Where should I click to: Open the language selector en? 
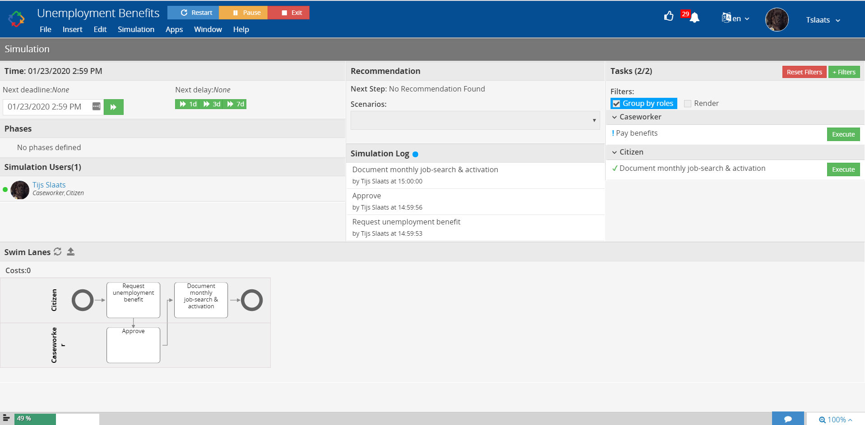click(735, 18)
